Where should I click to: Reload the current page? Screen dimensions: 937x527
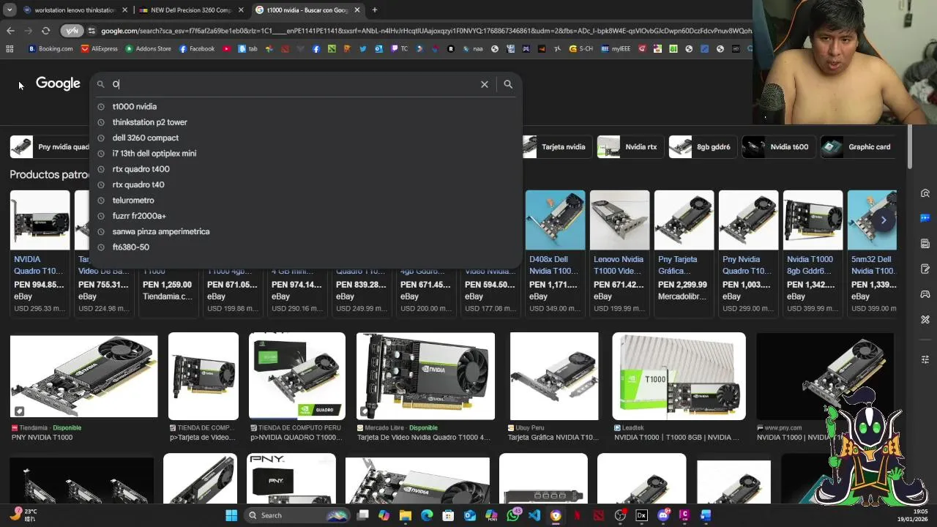pos(45,31)
